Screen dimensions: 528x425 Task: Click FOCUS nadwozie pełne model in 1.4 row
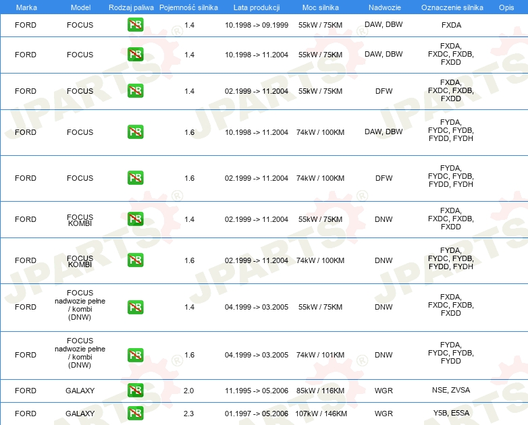pyautogui.click(x=80, y=305)
